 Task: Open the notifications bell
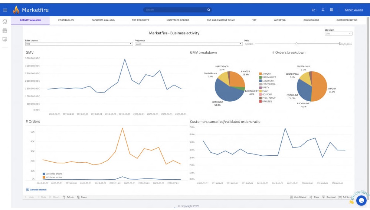tap(323, 10)
